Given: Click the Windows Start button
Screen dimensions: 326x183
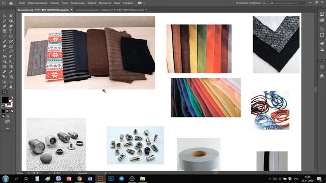Looking at the screenshot, I should (5, 178).
